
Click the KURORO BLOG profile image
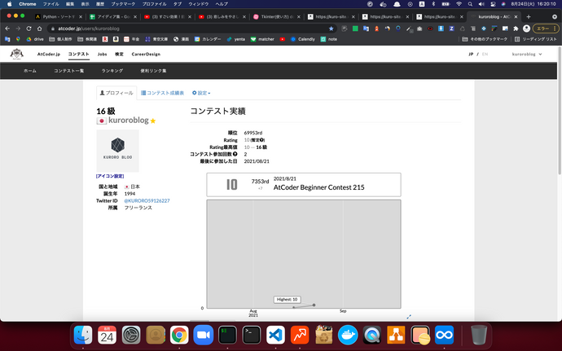pos(117,151)
